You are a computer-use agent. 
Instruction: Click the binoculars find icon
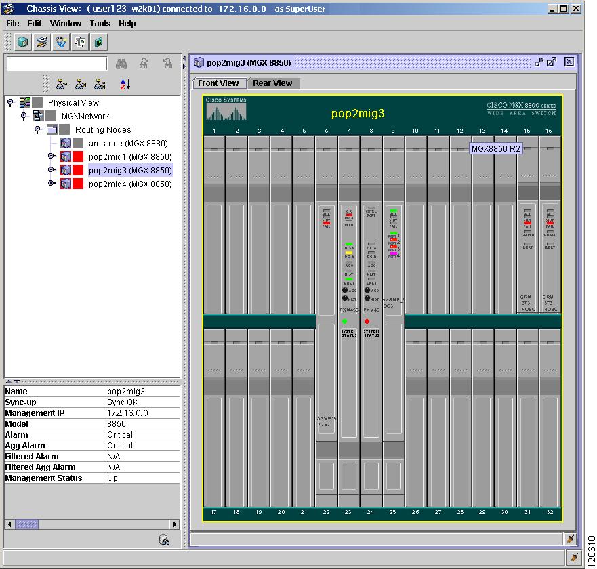(x=121, y=64)
